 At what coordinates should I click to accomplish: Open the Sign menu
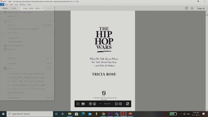pyautogui.click(x=17, y=5)
